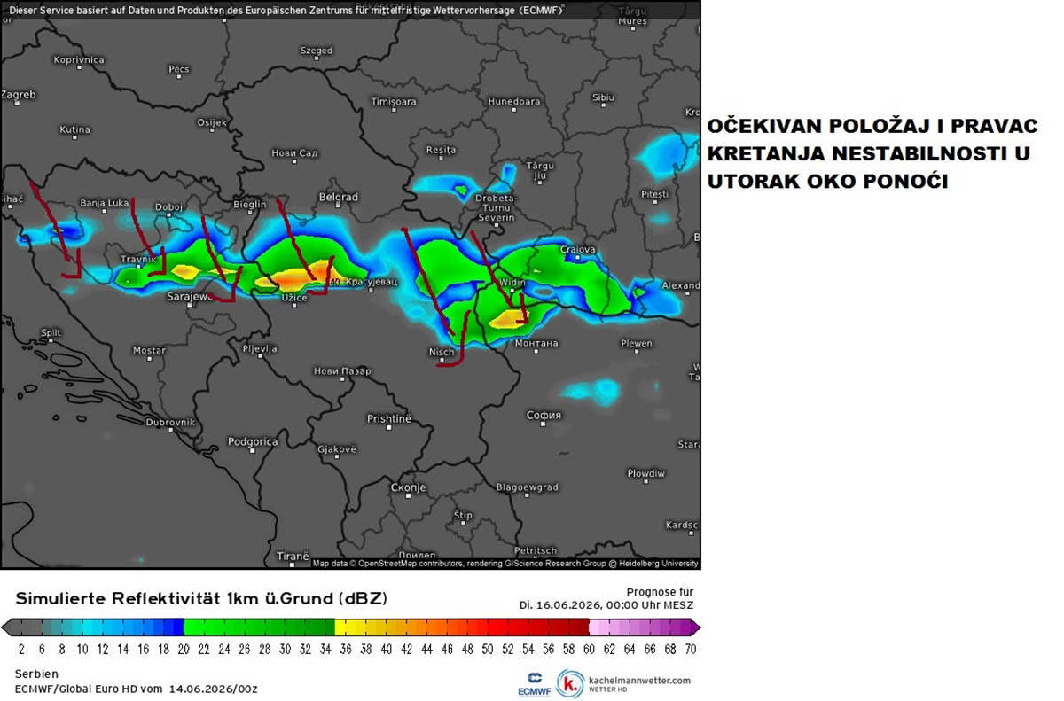Click the 'Simulierte Reflektivität 1km ü.Grund (dBZ)' title

tap(201, 598)
